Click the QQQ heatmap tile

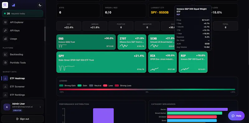(x=86, y=42)
